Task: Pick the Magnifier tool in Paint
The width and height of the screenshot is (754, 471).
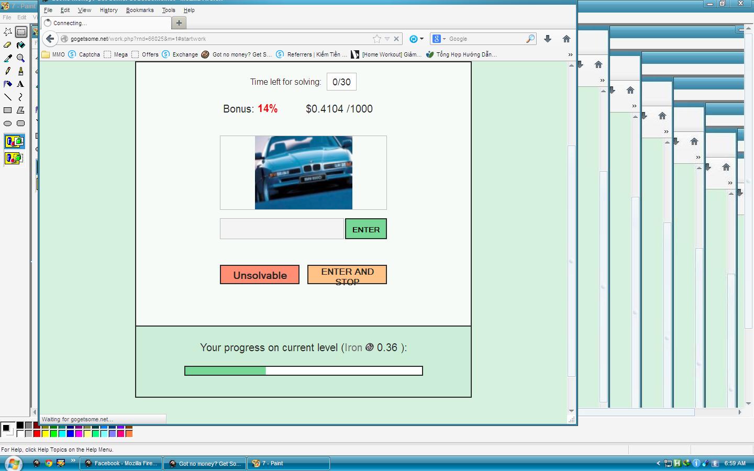Action: (x=20, y=58)
